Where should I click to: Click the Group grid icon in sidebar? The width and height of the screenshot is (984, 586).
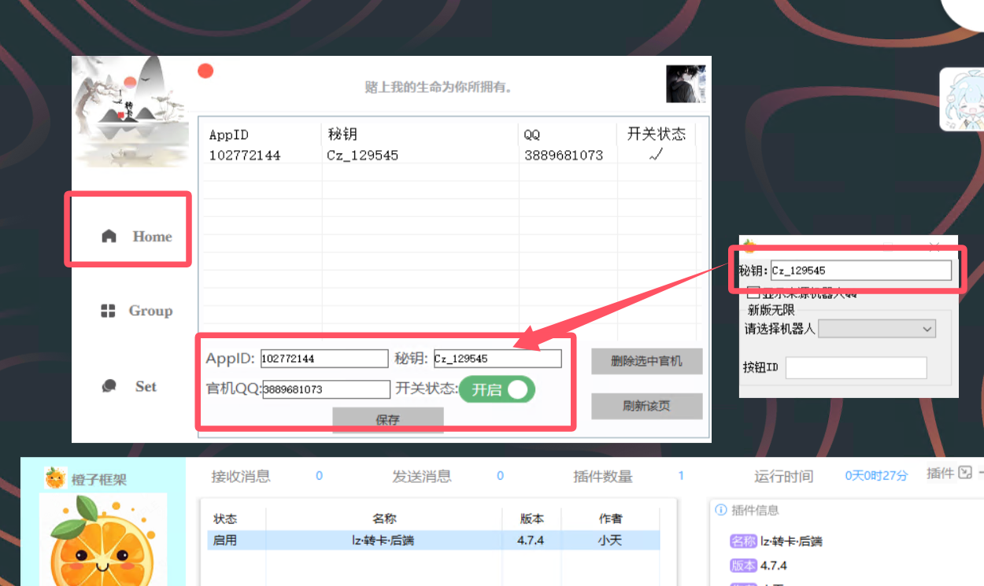point(109,311)
